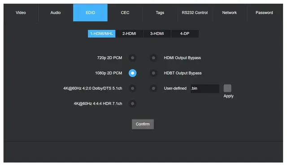This screenshot has width=287, height=166.
Task: Select 720p 2D PCM radio button
Action: [x=133, y=58]
